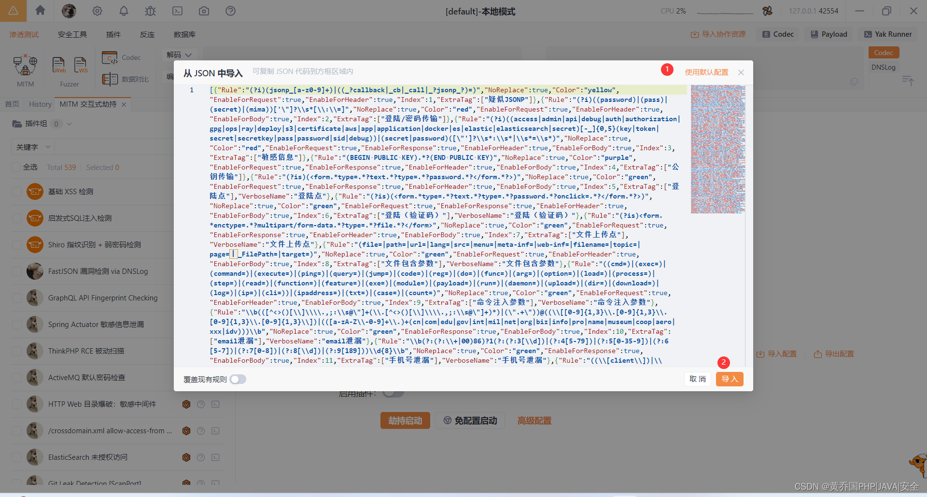The height and width of the screenshot is (497, 927).
Task: Open the 数据库 menu
Action: (184, 34)
